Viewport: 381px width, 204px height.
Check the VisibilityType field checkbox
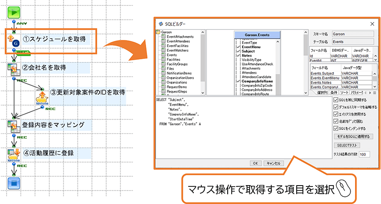click(x=238, y=60)
